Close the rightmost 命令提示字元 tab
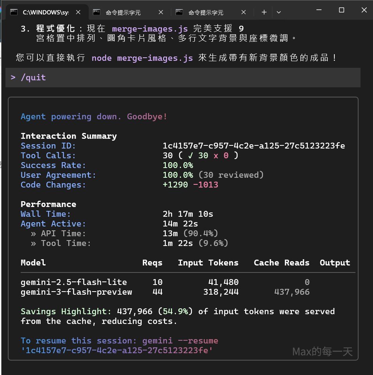 coord(243,12)
